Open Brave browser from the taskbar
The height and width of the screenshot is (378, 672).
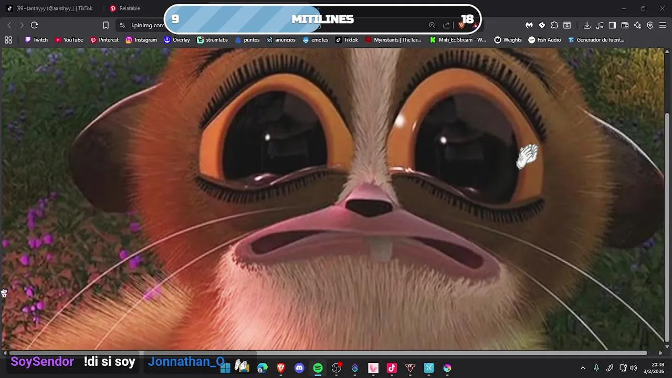tap(281, 368)
